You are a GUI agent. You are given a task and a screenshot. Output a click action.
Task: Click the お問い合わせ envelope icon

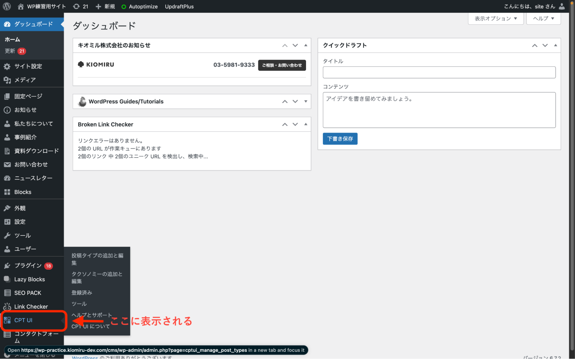coord(7,165)
